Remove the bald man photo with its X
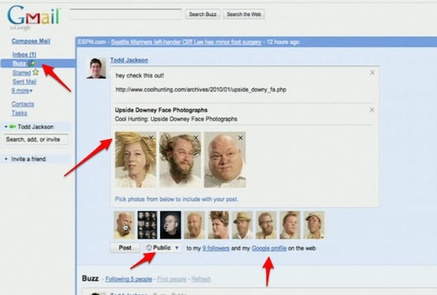 240,137
